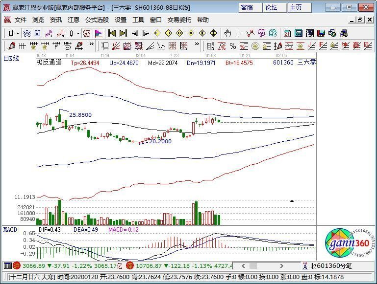Open the 公式选股 menu
The height and width of the screenshot is (284, 377).
[97, 20]
